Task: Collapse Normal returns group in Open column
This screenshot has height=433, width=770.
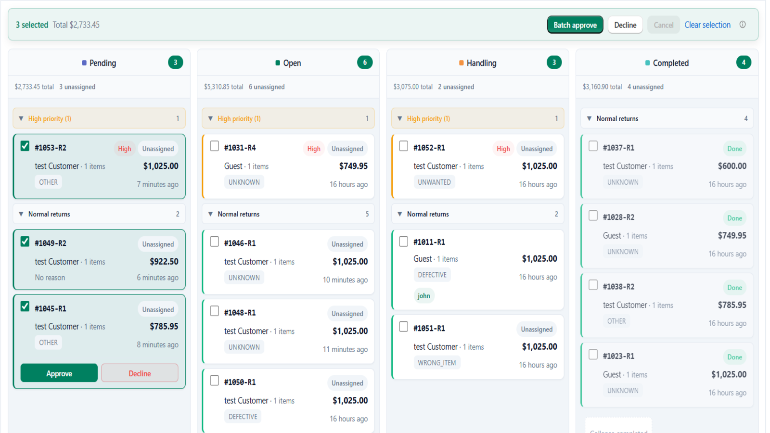Action: pos(288,214)
